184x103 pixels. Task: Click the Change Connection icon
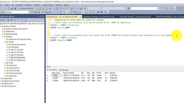[2, 12]
